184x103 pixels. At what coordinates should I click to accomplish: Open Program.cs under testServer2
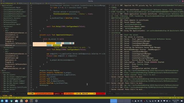(9, 62)
